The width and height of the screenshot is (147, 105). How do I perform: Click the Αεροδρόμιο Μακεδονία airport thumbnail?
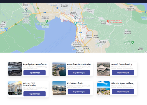(15, 69)
